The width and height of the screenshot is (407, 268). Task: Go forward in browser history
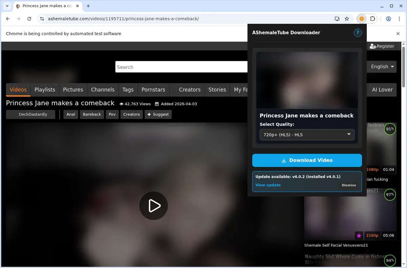click(x=19, y=19)
